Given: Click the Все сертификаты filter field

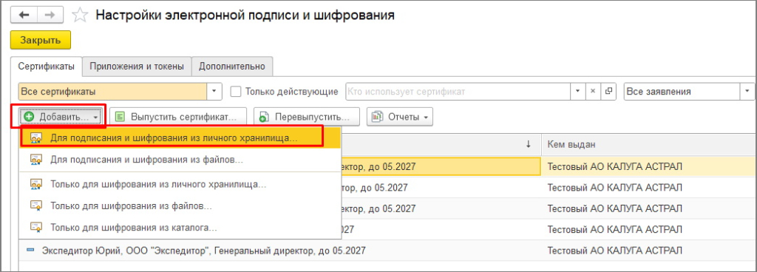Looking at the screenshot, I should pyautogui.click(x=113, y=92).
